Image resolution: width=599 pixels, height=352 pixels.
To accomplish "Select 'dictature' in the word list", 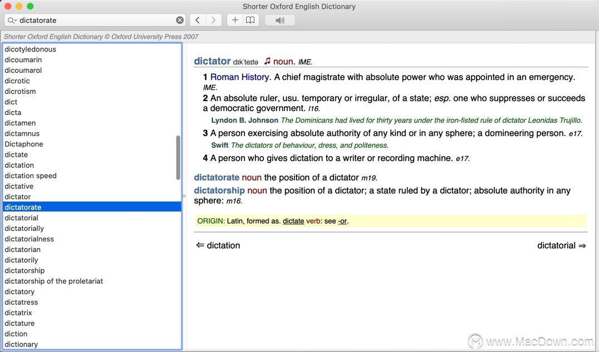I will [92, 324].
